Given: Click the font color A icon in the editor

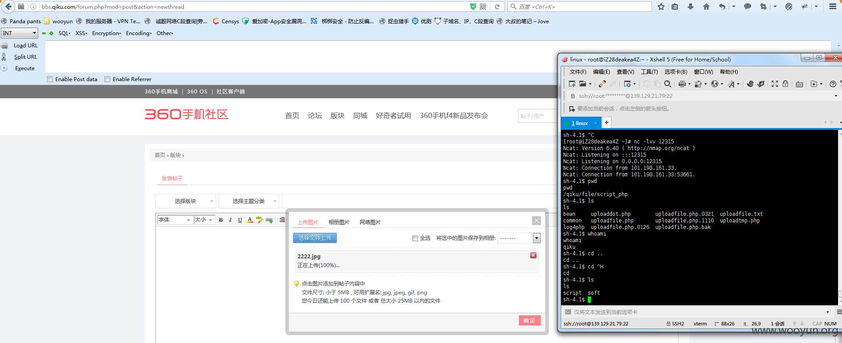Looking at the screenshot, I should [250, 220].
